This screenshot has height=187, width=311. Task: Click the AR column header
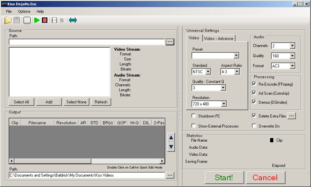point(83,123)
